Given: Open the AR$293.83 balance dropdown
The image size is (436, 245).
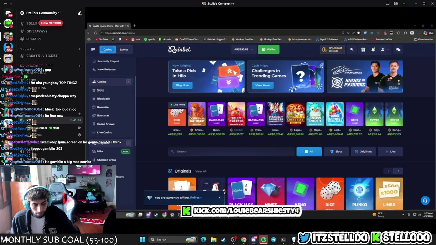Looking at the screenshot, I should tap(243, 50).
